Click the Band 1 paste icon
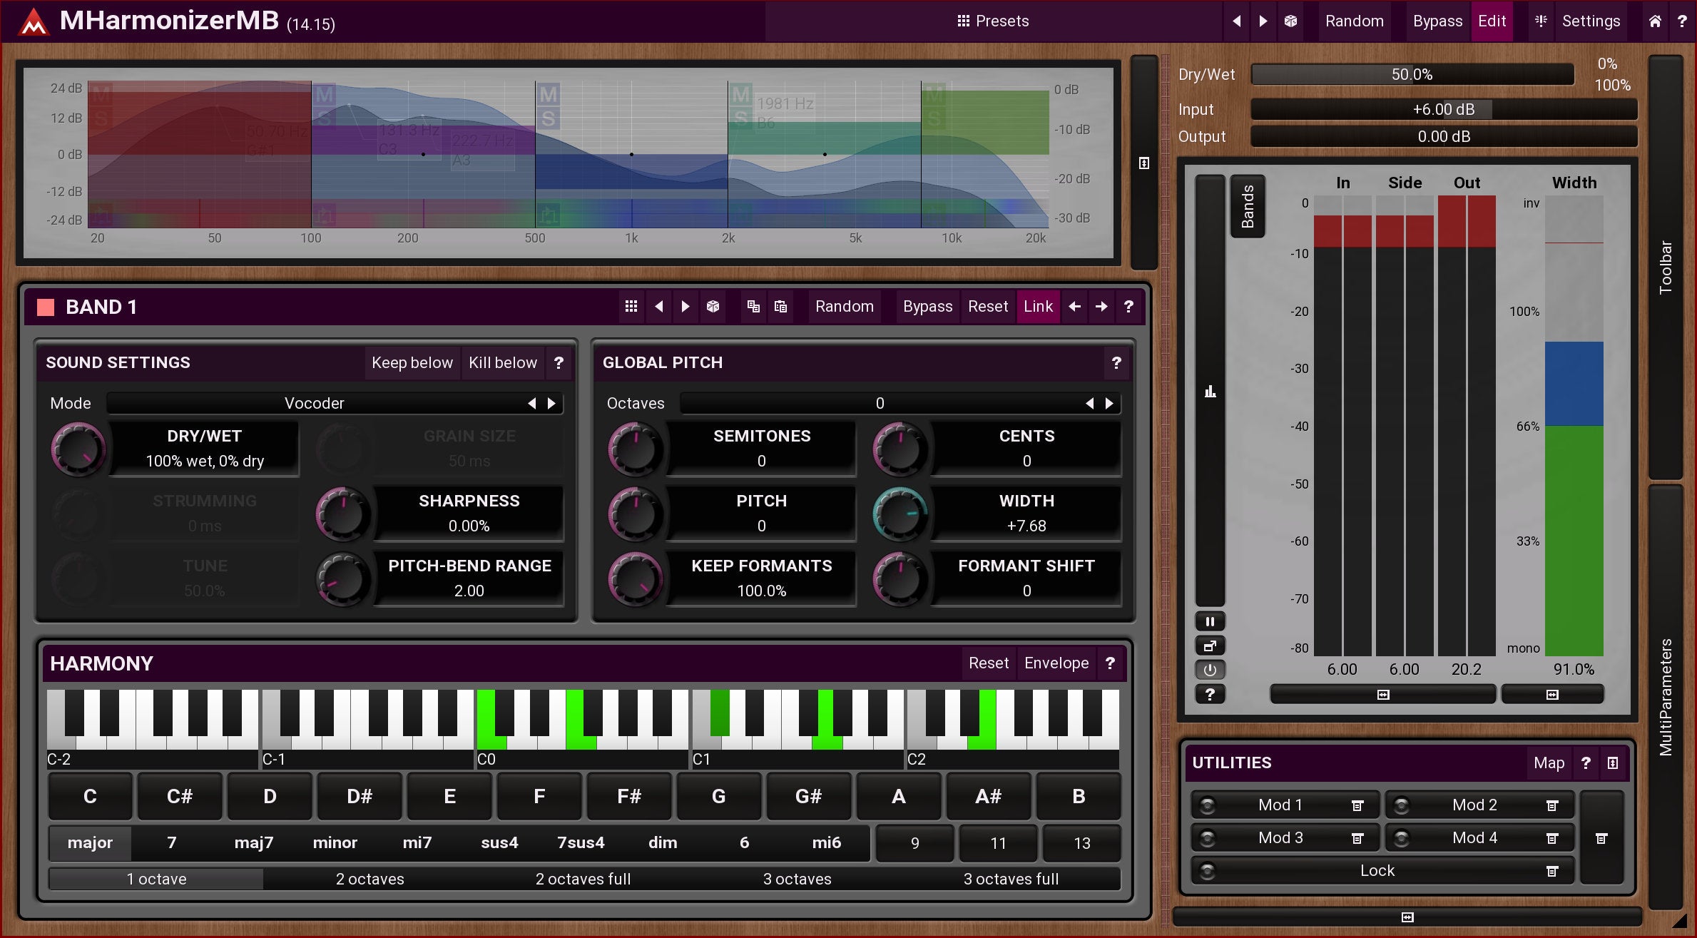 780,307
